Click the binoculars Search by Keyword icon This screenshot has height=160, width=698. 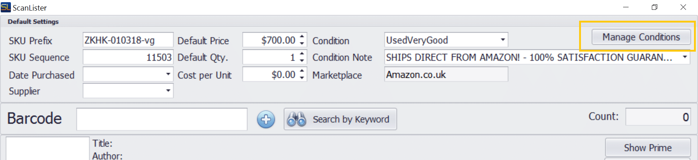pos(297,119)
